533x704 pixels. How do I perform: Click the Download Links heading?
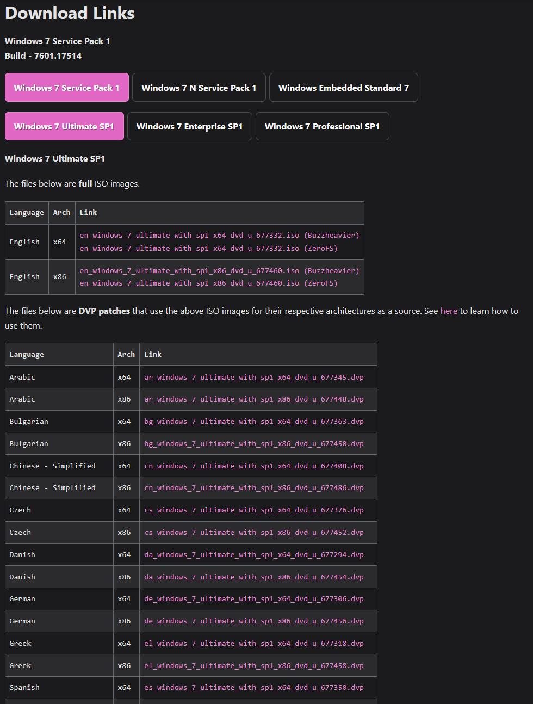click(70, 13)
